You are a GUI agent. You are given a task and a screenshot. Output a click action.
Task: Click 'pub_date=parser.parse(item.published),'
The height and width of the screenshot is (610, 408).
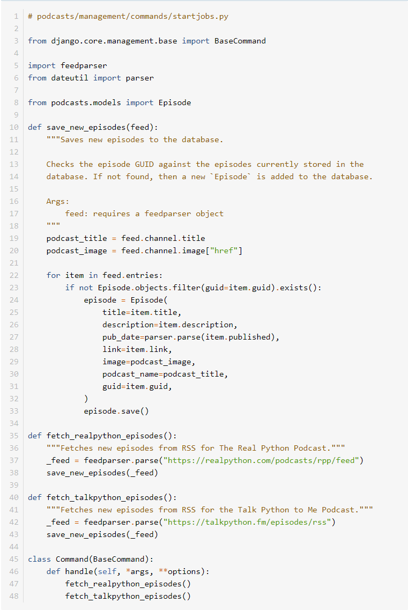(191, 337)
